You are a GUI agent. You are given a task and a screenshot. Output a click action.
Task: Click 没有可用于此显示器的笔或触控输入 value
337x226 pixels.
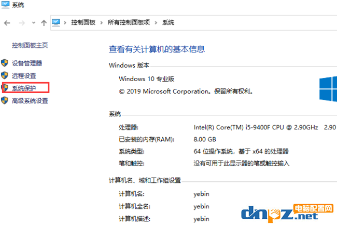(242, 163)
